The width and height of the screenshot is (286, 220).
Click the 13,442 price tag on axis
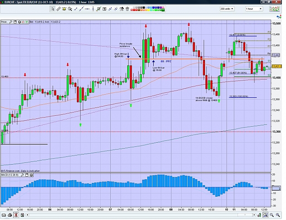coord(276,55)
